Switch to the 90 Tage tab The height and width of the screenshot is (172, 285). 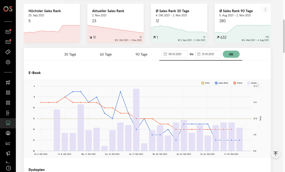141,54
